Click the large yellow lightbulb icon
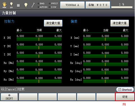Screen dimensions: 135x106 (x=26, y=5)
